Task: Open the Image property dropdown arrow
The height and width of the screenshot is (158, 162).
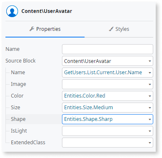Action: (x=150, y=84)
